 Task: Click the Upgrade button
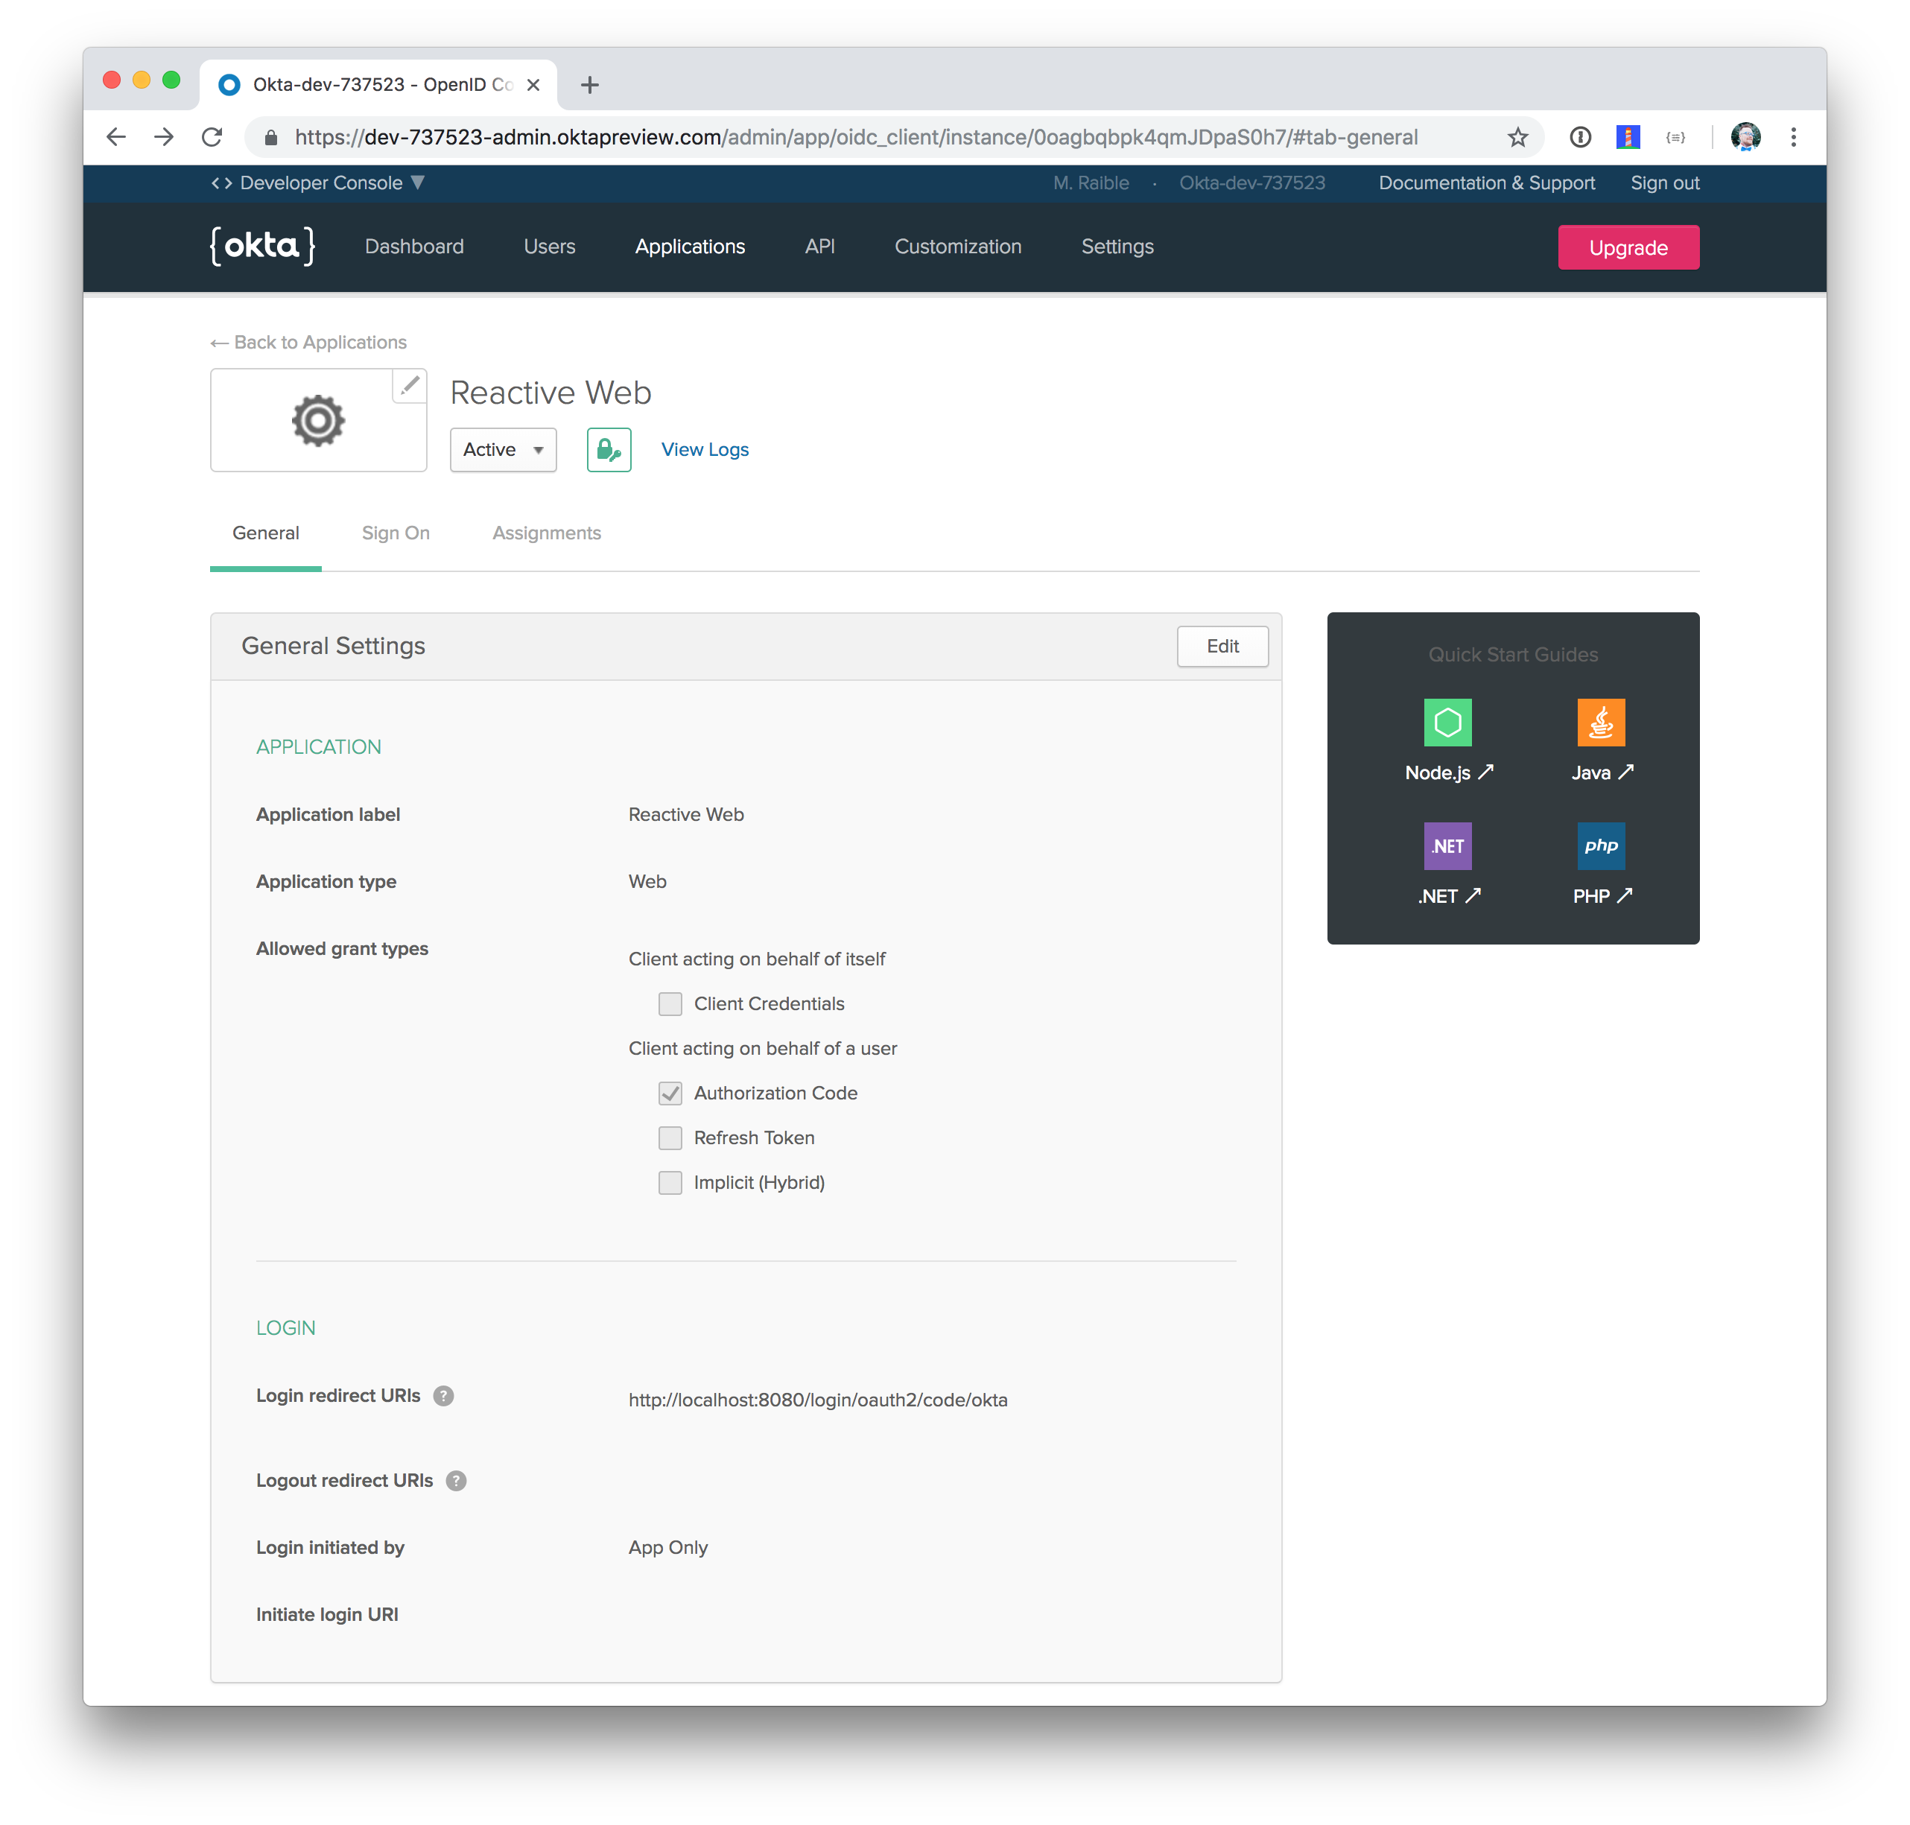pyautogui.click(x=1628, y=246)
